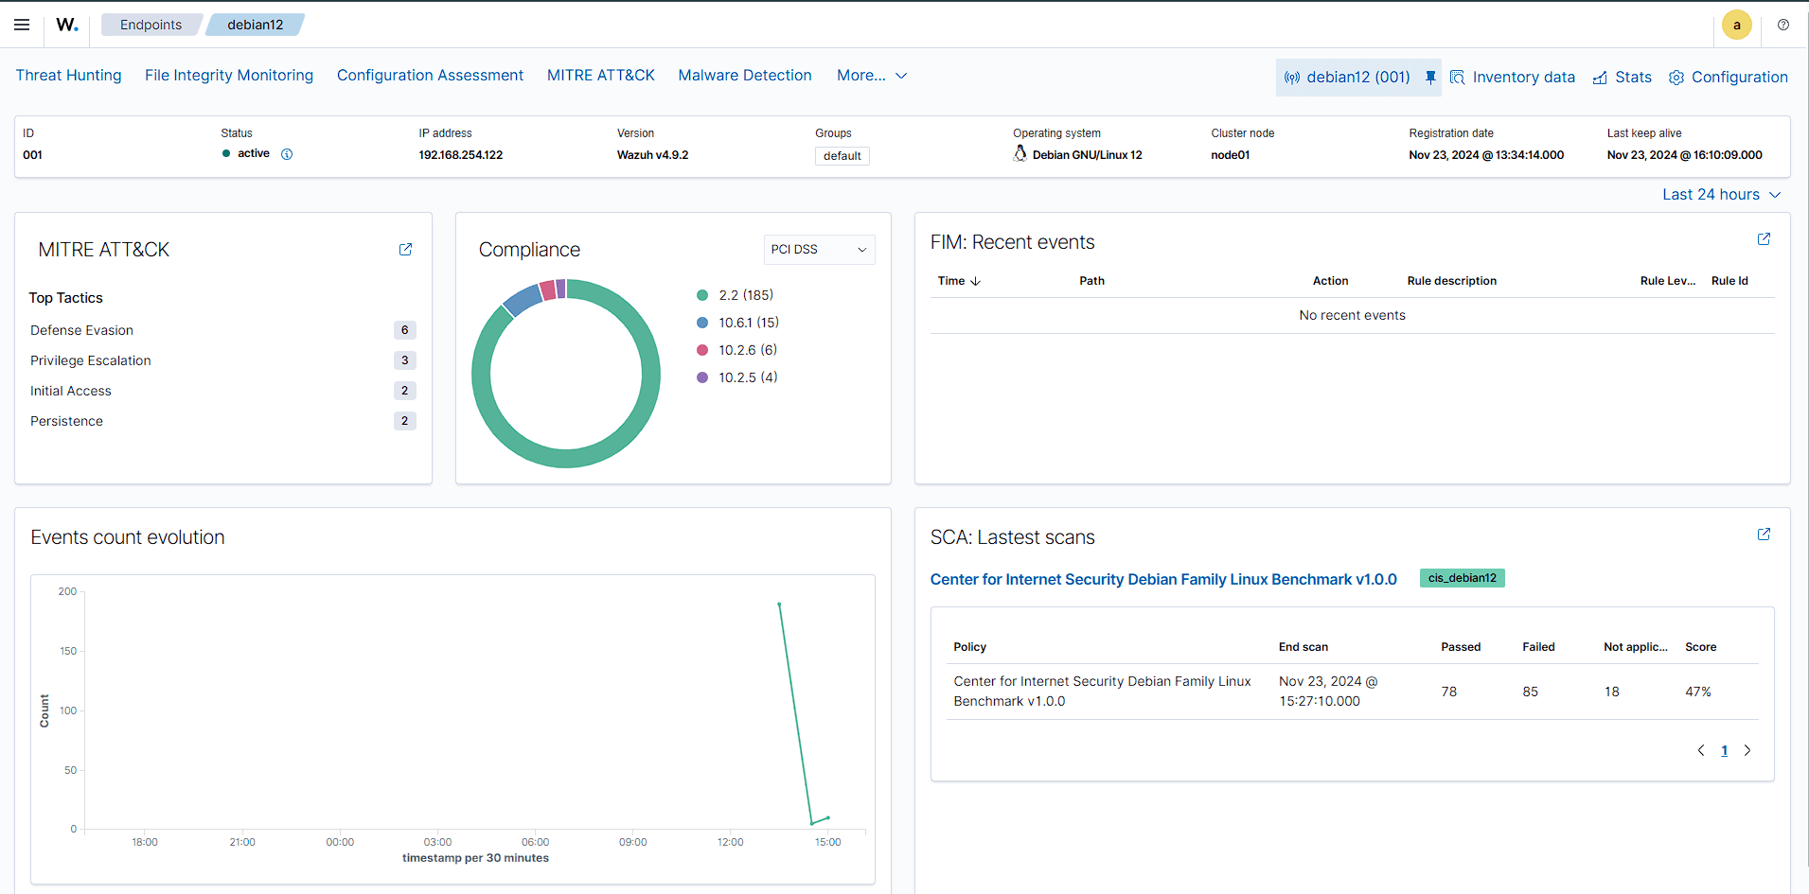The height and width of the screenshot is (894, 1809).
Task: Toggle 10.6.1 series in compliance legend
Action: (748, 323)
